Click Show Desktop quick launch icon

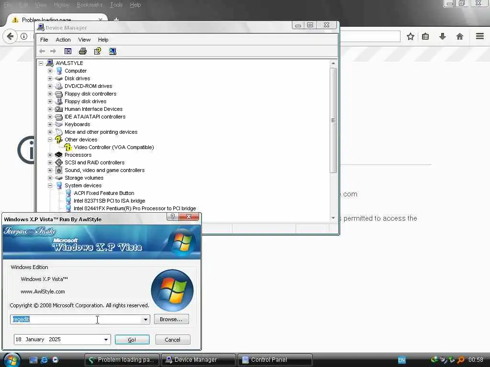coord(33,360)
